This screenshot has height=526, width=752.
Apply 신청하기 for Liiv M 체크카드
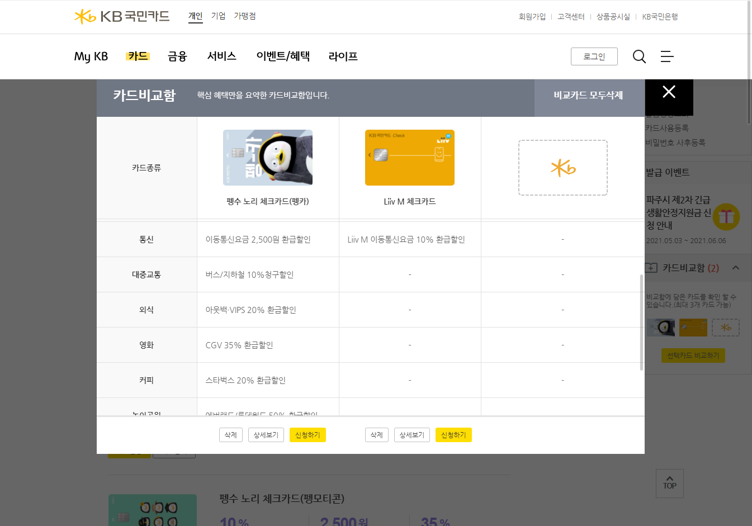pos(453,435)
